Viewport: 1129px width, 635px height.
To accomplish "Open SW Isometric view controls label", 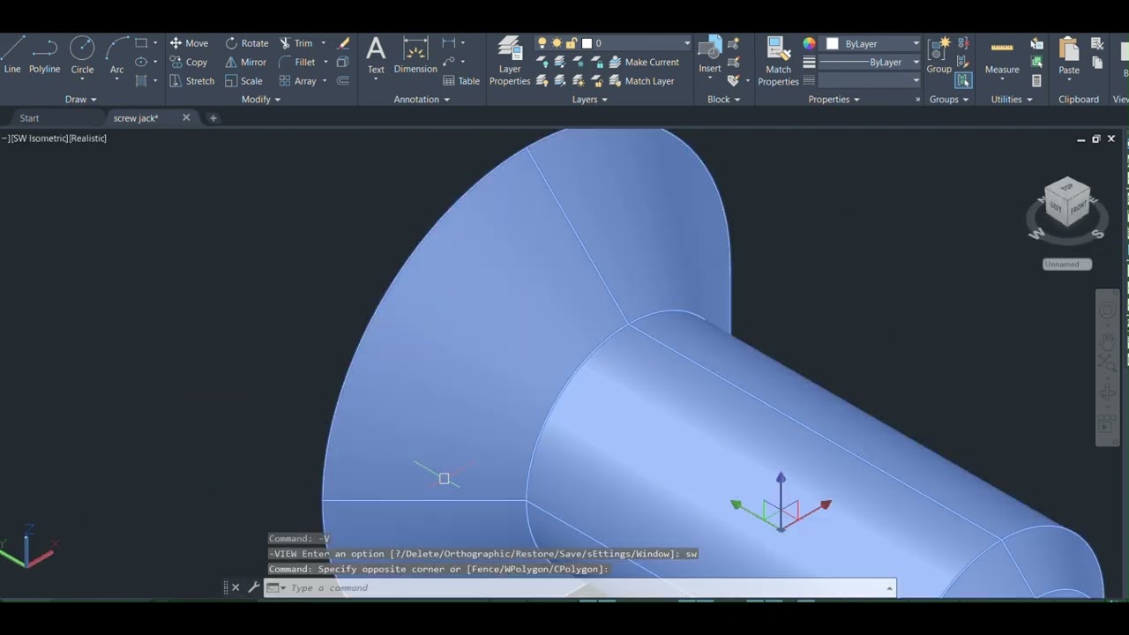I will [39, 138].
